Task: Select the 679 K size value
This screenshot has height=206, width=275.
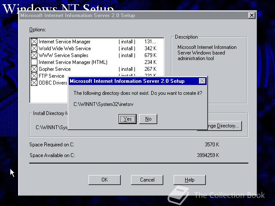Action: click(x=150, y=55)
